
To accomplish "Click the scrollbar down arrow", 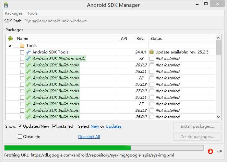I will (218, 117).
